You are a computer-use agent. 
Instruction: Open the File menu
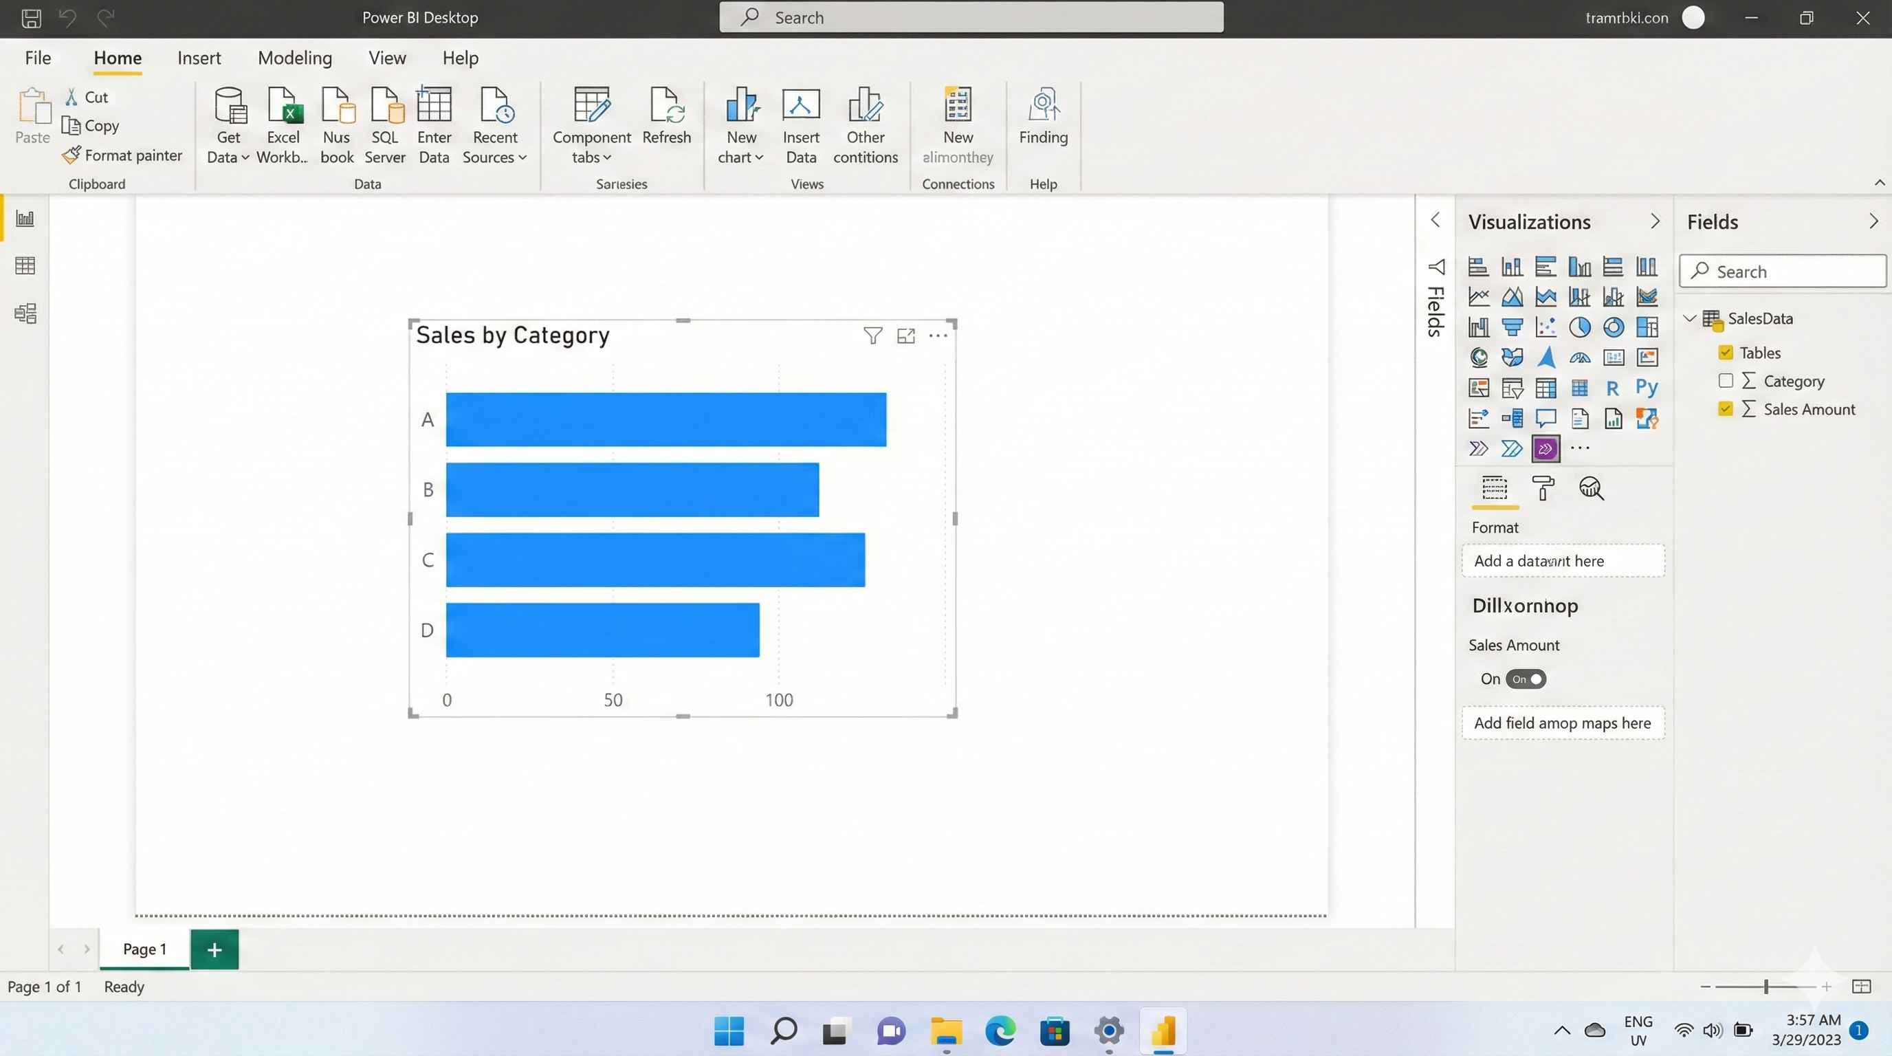37,58
